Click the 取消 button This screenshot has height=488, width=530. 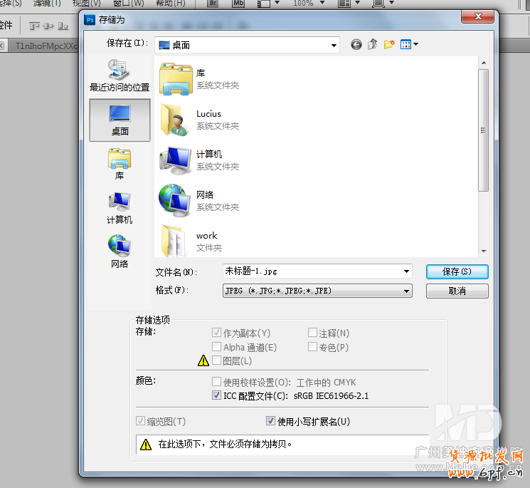[457, 291]
